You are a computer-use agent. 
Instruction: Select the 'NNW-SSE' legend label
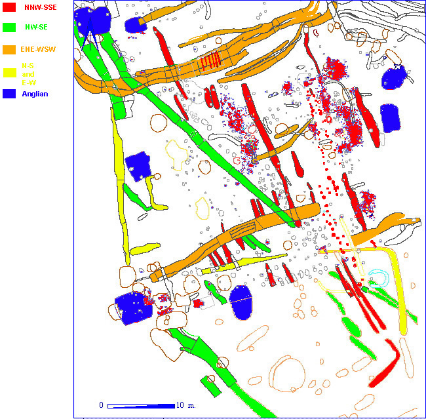[41, 7]
